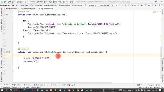Click the UTF-8 encoding status item

(x=150, y=87)
